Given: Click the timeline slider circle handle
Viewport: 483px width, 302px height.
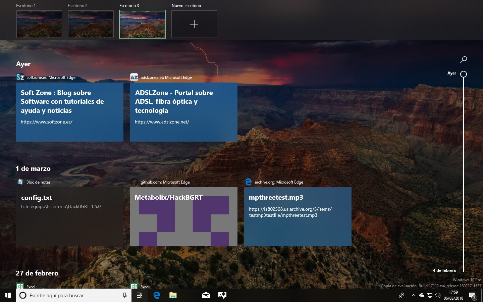Looking at the screenshot, I should point(464,74).
